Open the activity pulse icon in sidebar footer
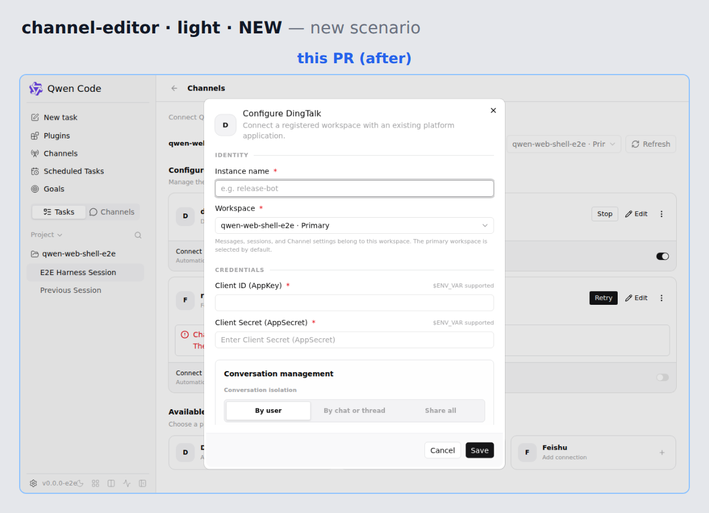 tap(127, 483)
